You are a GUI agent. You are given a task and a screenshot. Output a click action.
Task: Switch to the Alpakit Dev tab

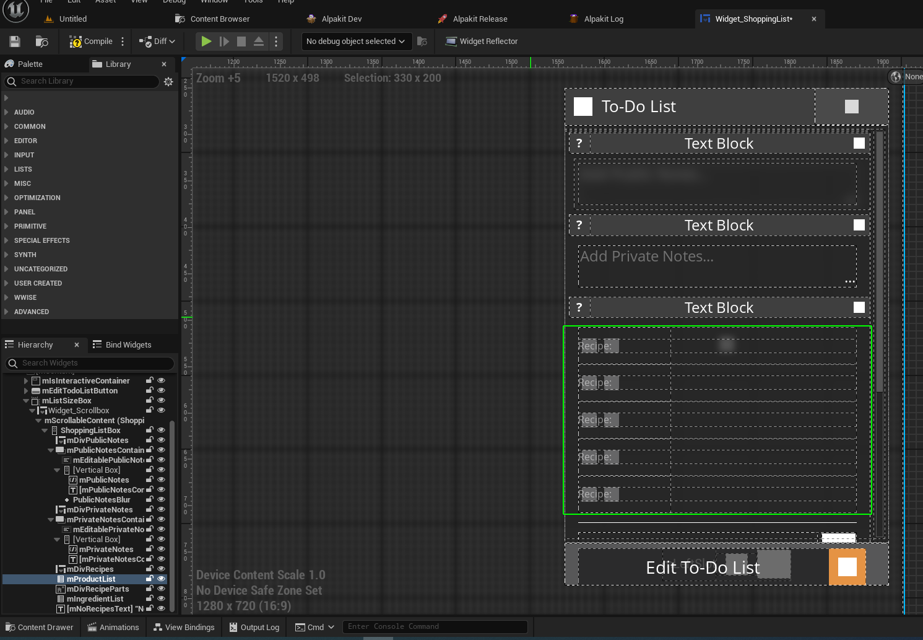334,19
